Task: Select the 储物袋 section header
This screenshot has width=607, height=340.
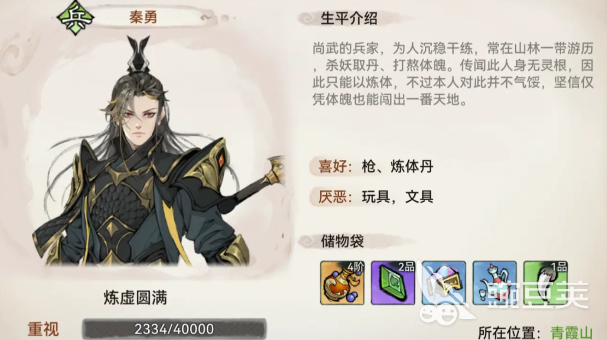Action: pyautogui.click(x=342, y=241)
